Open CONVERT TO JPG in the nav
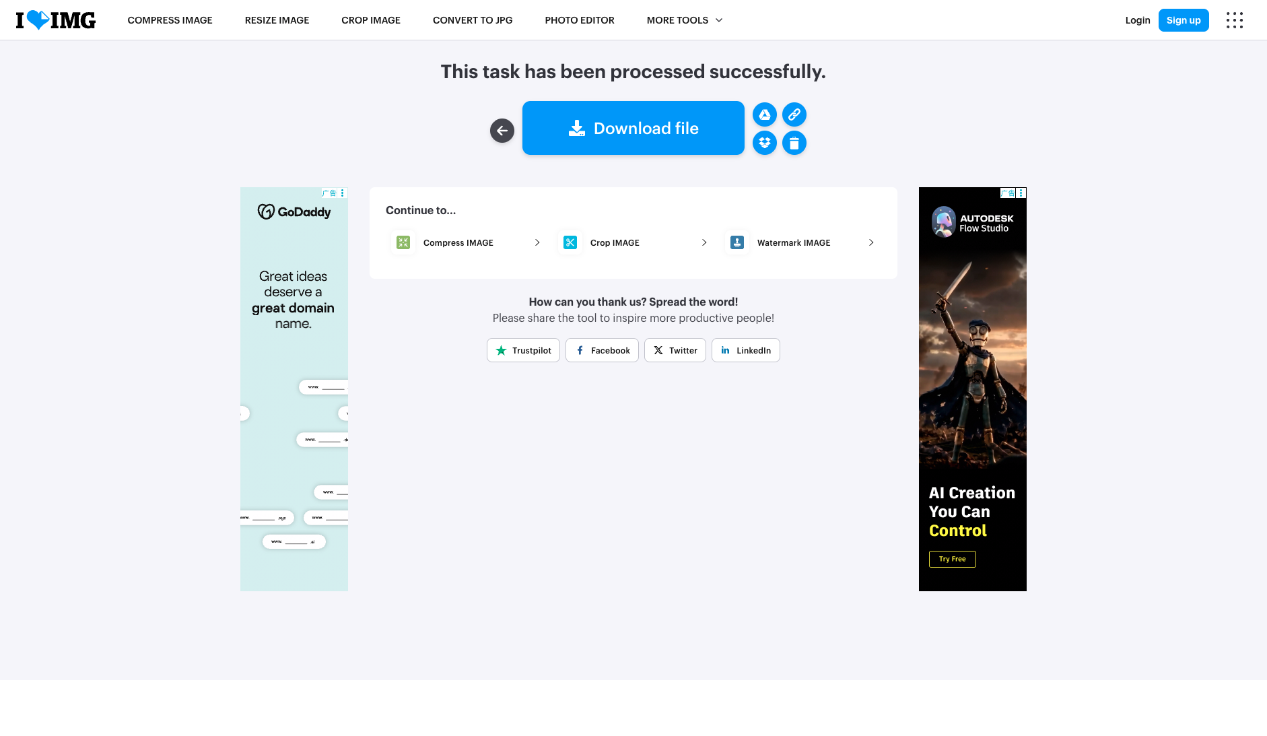The image size is (1267, 736). click(x=473, y=20)
